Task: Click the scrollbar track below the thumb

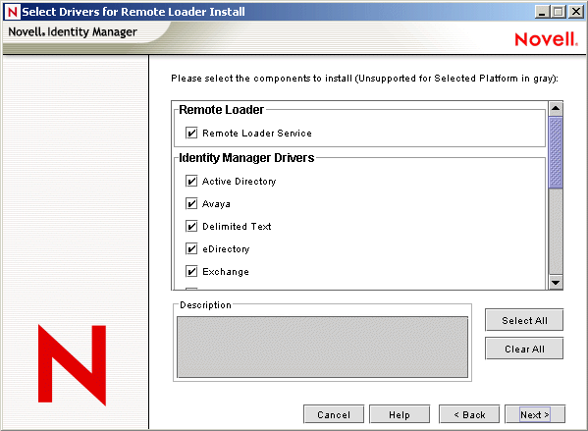Action: 556,231
